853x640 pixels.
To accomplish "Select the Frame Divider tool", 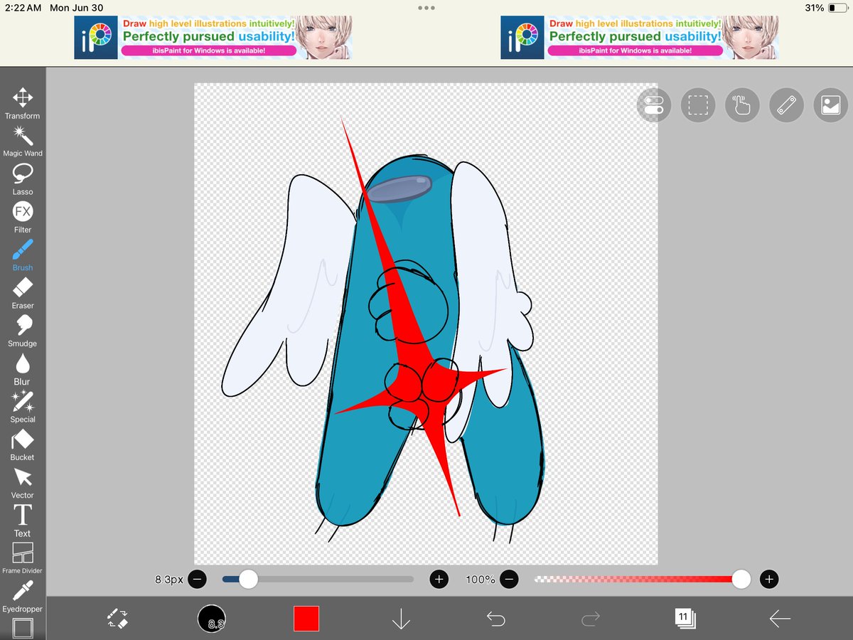I will [x=23, y=559].
